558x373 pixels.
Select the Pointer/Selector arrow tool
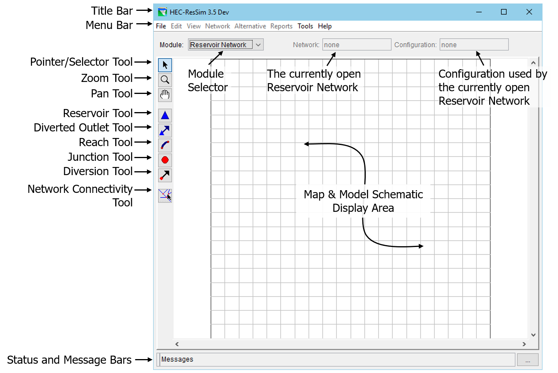pos(165,65)
